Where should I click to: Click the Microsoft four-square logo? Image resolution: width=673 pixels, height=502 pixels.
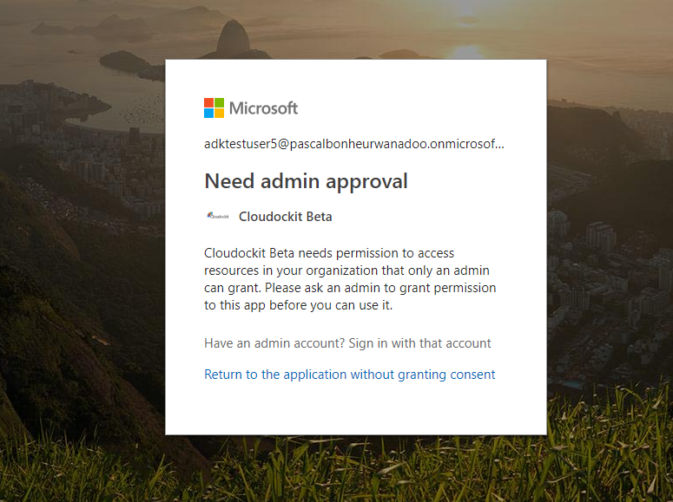click(x=214, y=108)
